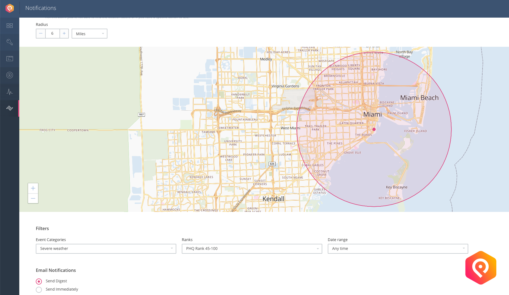The image size is (509, 295).
Task: Select the Send Digest radio option
Action: (x=39, y=281)
